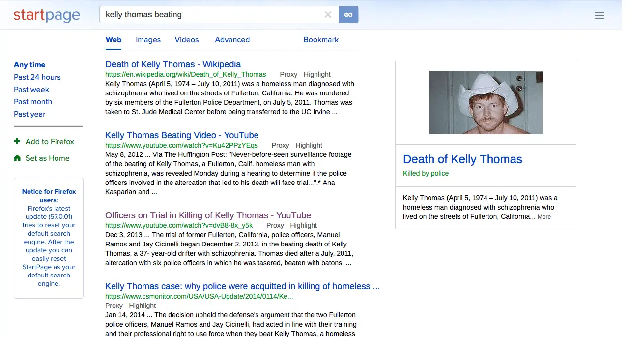This screenshot has height=337, width=629.
Task: Open the hamburger menu icon
Action: [599, 15]
